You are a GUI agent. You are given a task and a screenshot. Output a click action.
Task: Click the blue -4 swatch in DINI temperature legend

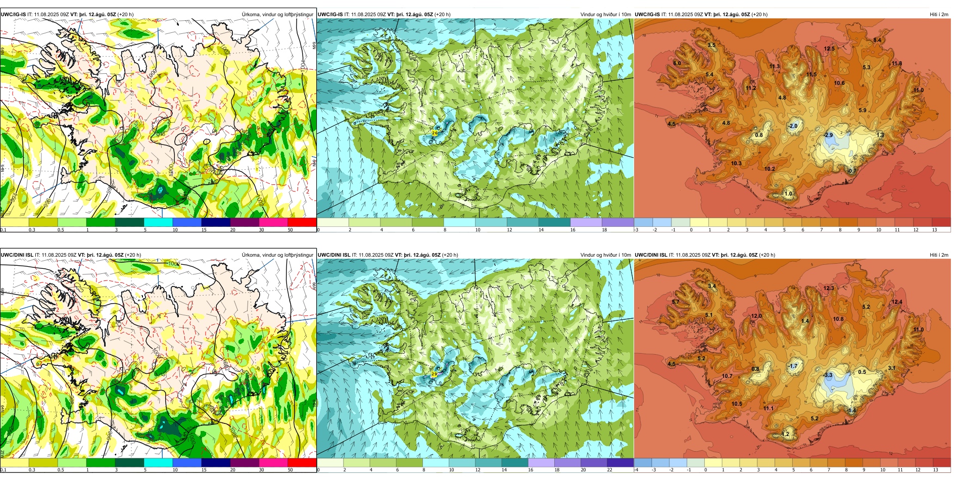coord(643,462)
